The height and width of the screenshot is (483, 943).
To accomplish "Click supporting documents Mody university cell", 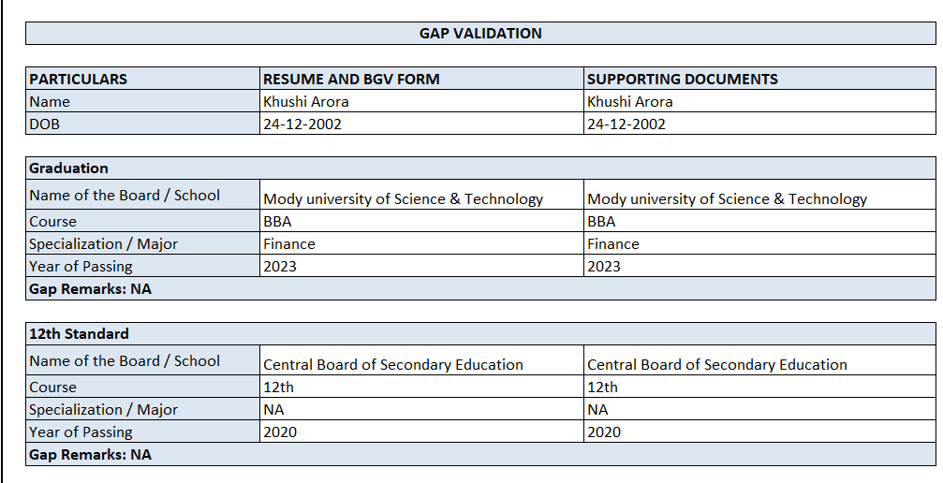I will click(759, 198).
